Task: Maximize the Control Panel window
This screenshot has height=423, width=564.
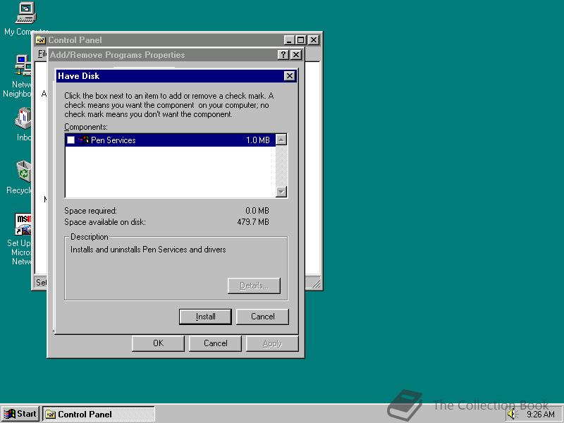Action: tap(300, 40)
